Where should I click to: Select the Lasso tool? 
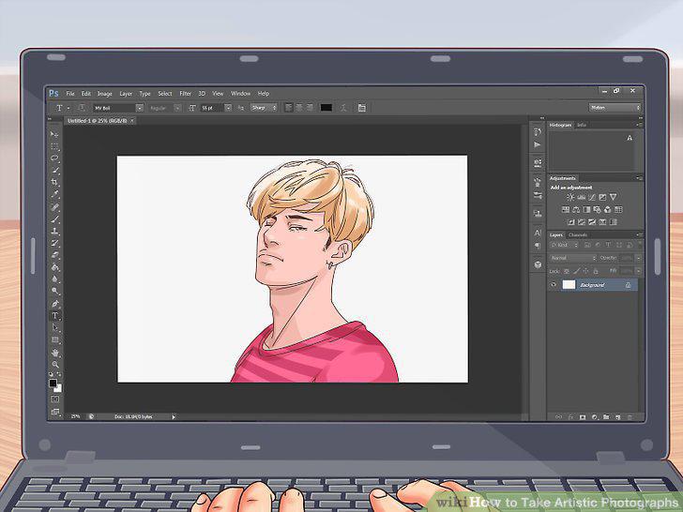point(54,158)
